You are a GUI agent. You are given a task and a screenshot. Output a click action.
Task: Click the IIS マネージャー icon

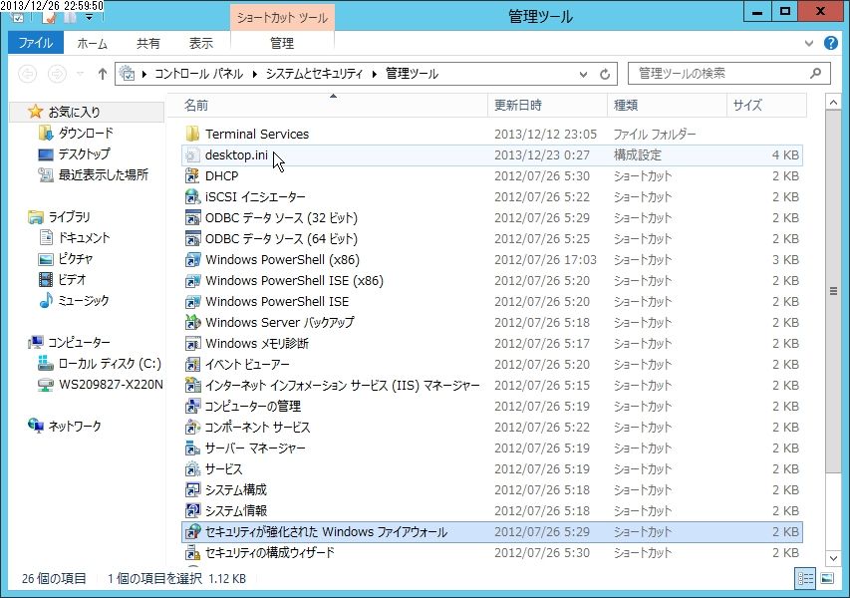pos(192,386)
